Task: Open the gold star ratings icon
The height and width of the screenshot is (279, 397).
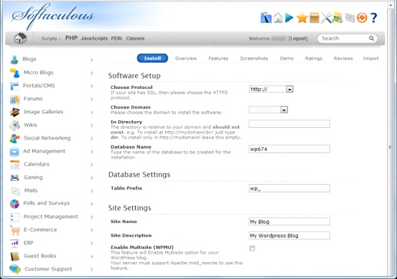Action: pyautogui.click(x=302, y=18)
